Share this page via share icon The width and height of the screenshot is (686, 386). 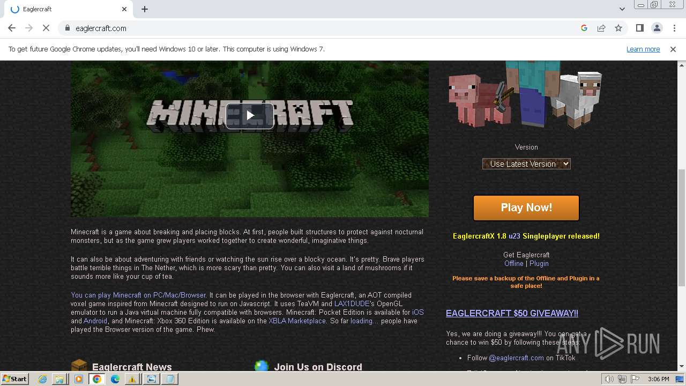point(601,28)
